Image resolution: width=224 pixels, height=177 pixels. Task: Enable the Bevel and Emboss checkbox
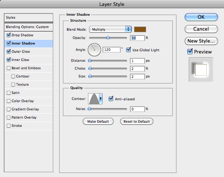(9, 68)
